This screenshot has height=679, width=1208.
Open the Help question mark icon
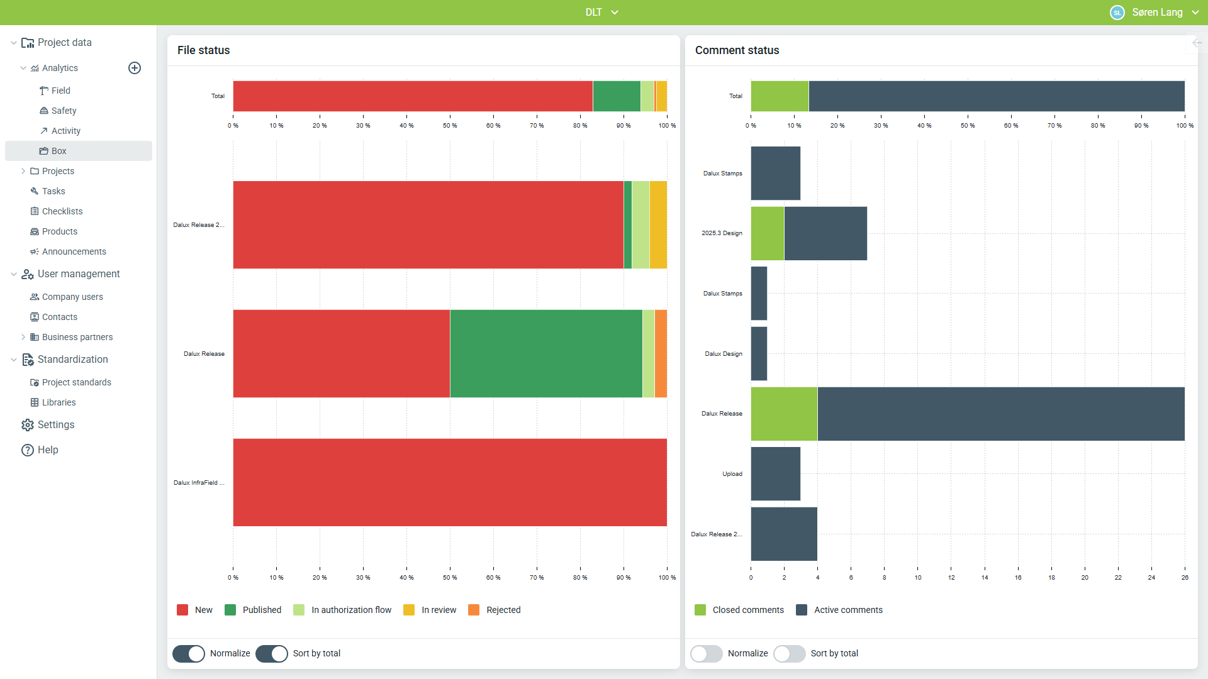pos(28,450)
